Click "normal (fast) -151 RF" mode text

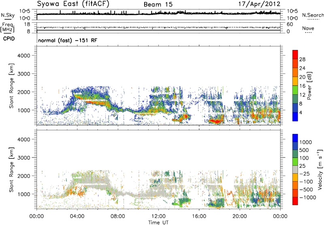68,40
